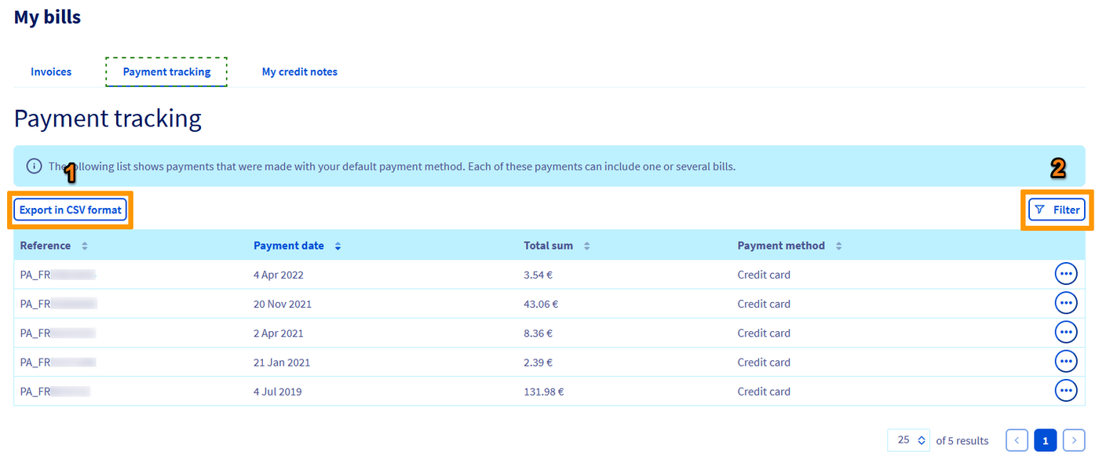This screenshot has height=463, width=1099.
Task: Click the 131.98 € payment row
Action: pyautogui.click(x=544, y=392)
